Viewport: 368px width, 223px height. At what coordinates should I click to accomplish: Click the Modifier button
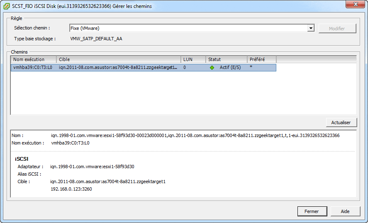click(337, 28)
